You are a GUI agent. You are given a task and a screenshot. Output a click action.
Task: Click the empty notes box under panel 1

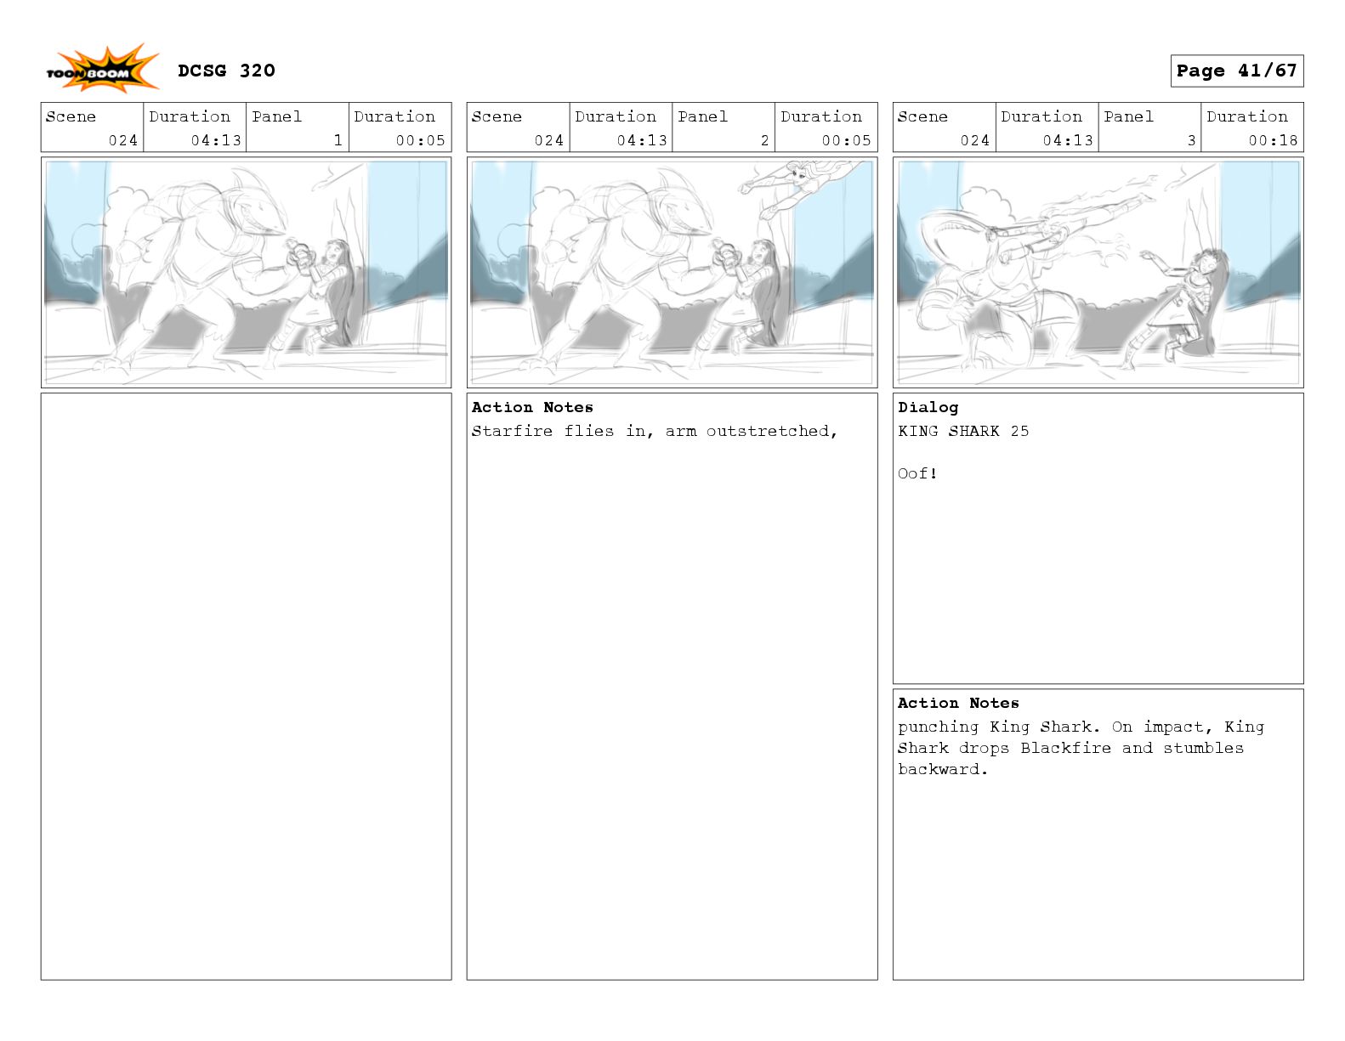click(x=246, y=686)
